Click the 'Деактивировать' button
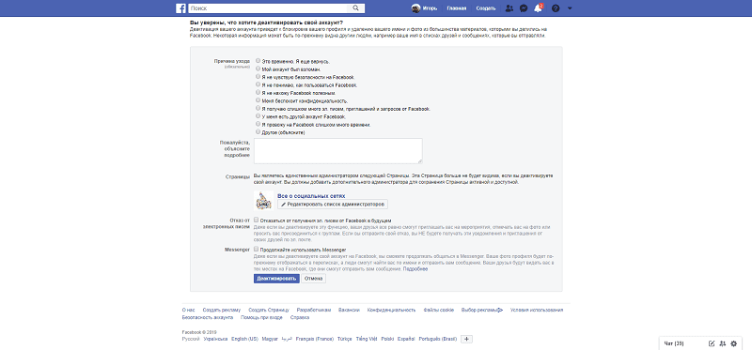Viewport: 752px width, 350px height. point(276,279)
